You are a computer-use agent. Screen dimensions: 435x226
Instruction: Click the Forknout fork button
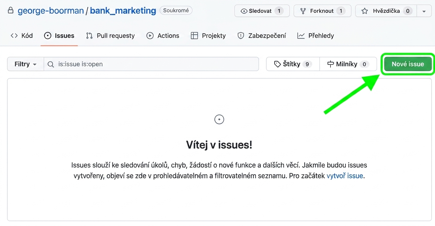tap(322, 11)
